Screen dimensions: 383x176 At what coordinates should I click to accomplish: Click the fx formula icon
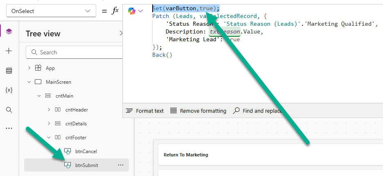click(x=115, y=11)
